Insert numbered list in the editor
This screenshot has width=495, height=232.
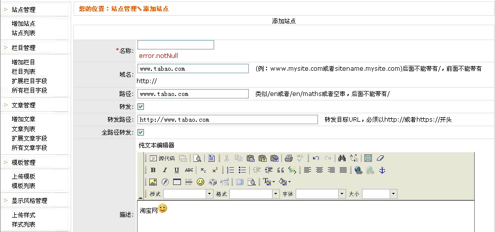click(230, 170)
